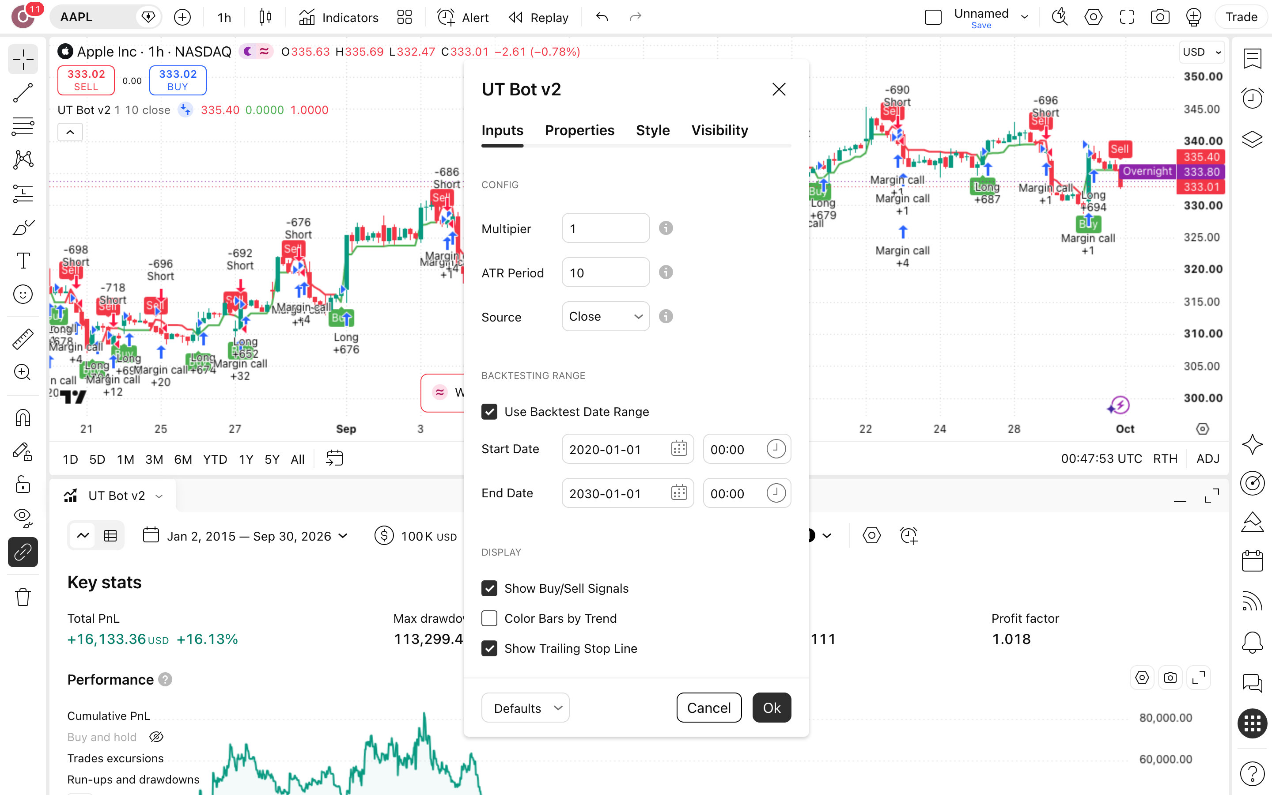Open the Alert creation button

[x=463, y=17]
